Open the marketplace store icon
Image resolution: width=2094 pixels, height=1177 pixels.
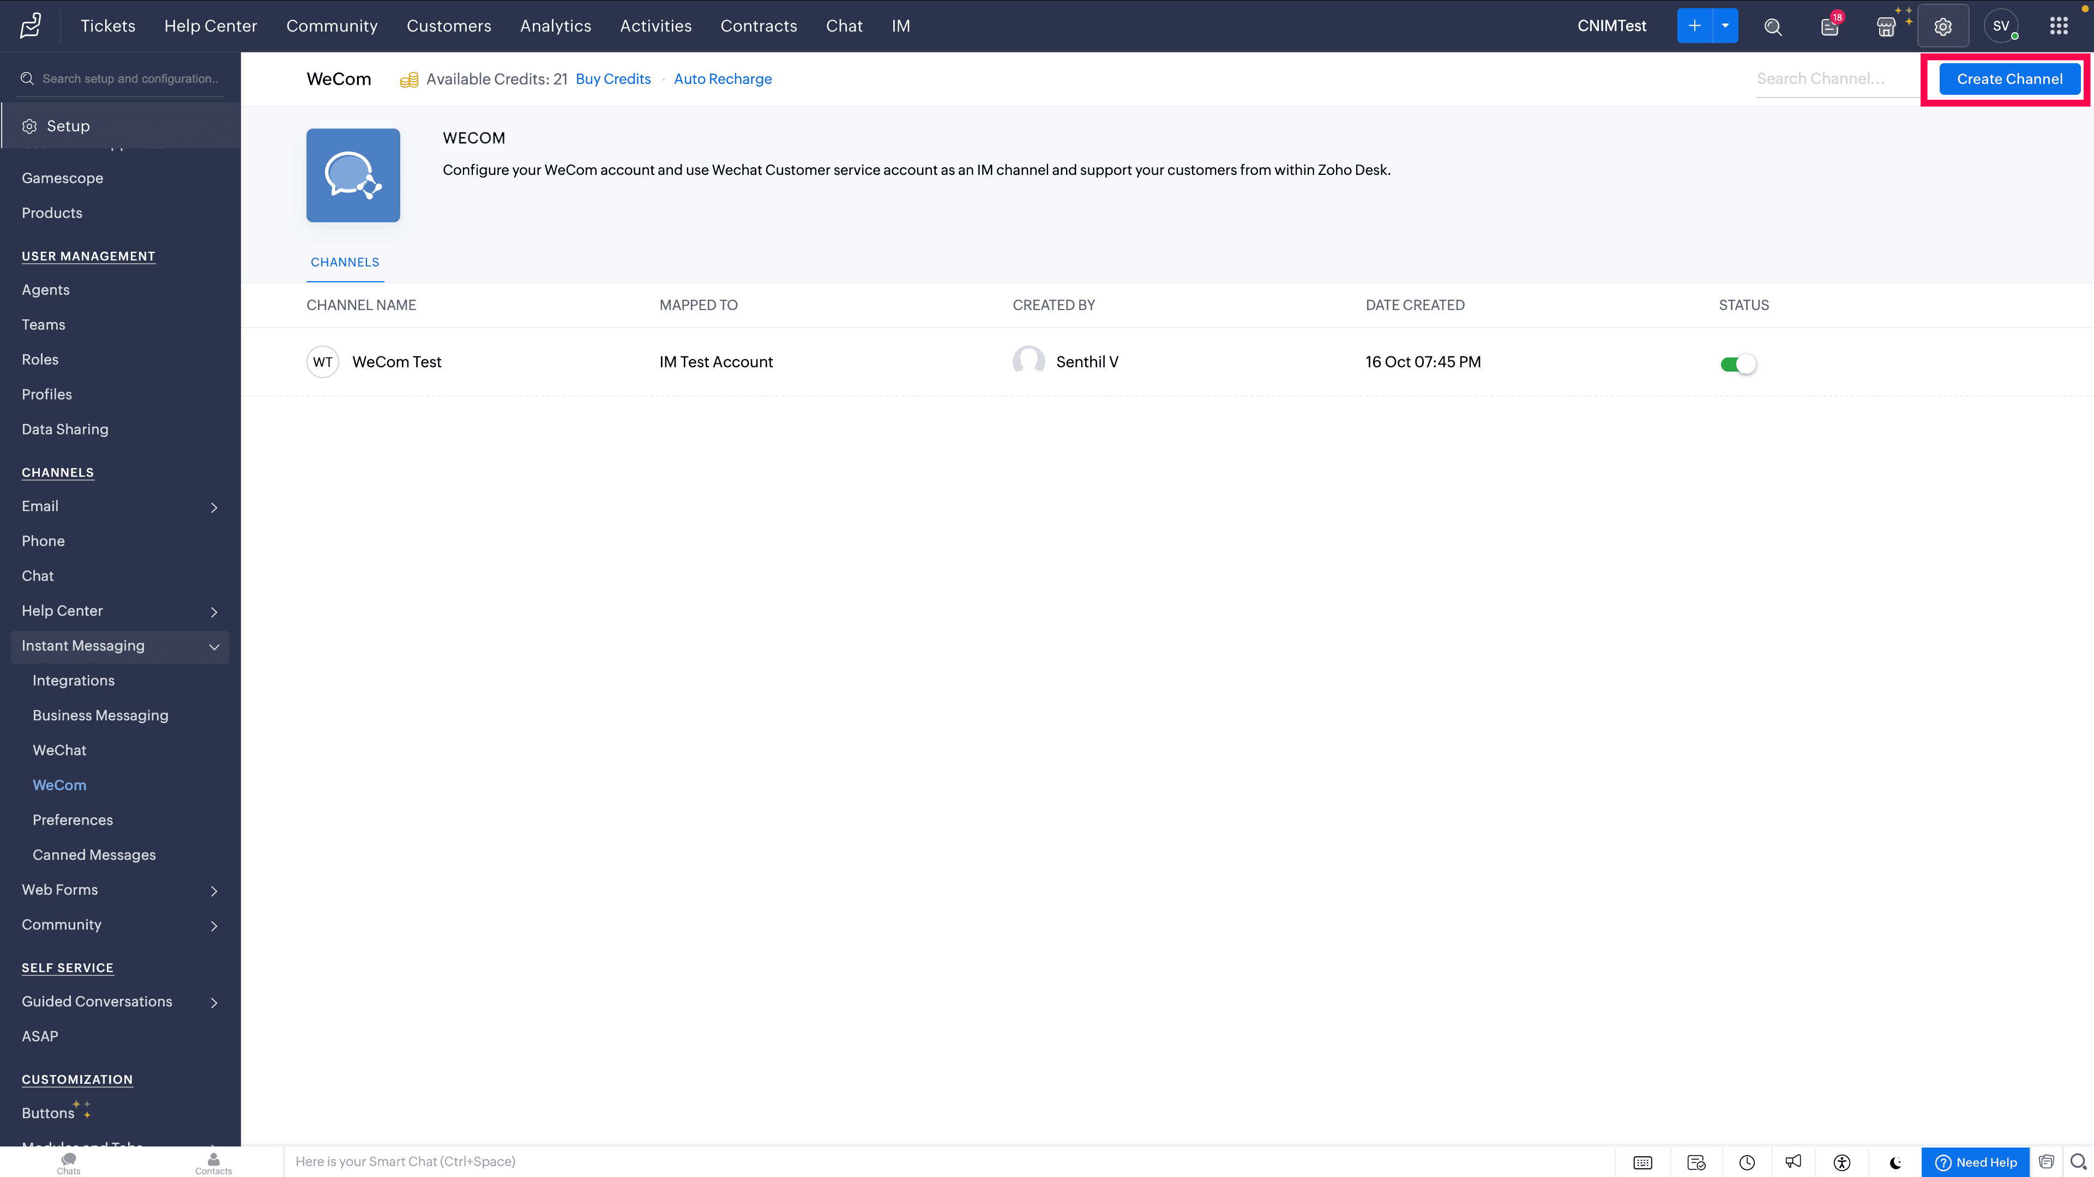1886,27
